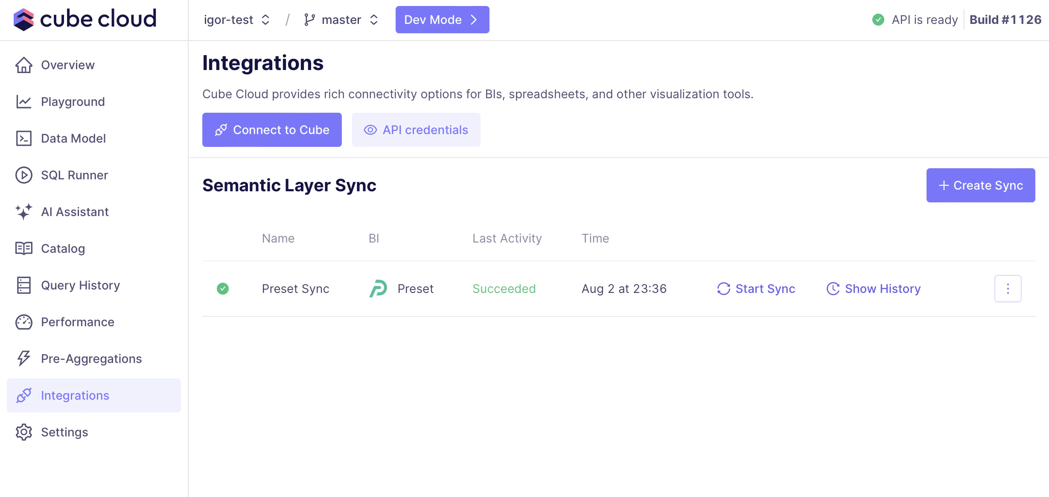
Task: Click the SQL Runner play icon
Action: pyautogui.click(x=23, y=175)
